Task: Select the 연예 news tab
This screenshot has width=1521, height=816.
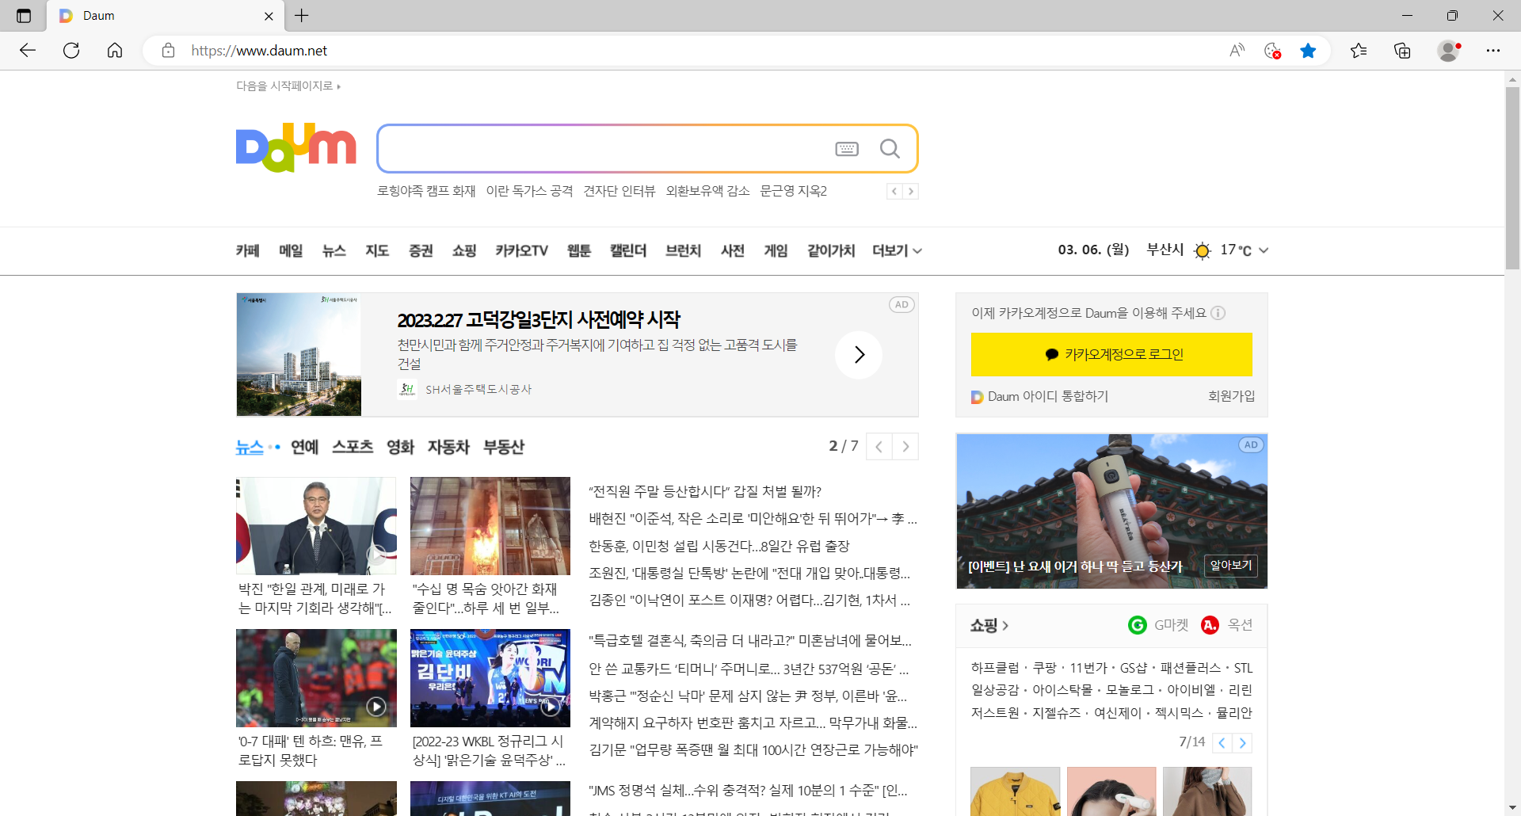Action: pos(304,447)
